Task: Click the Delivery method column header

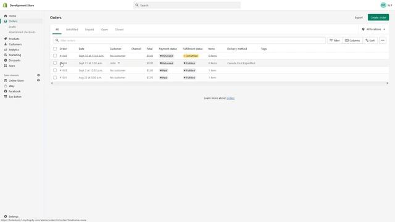Action: click(237, 49)
